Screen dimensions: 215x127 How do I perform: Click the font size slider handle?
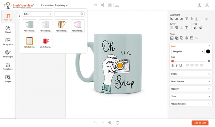click(x=173, y=61)
